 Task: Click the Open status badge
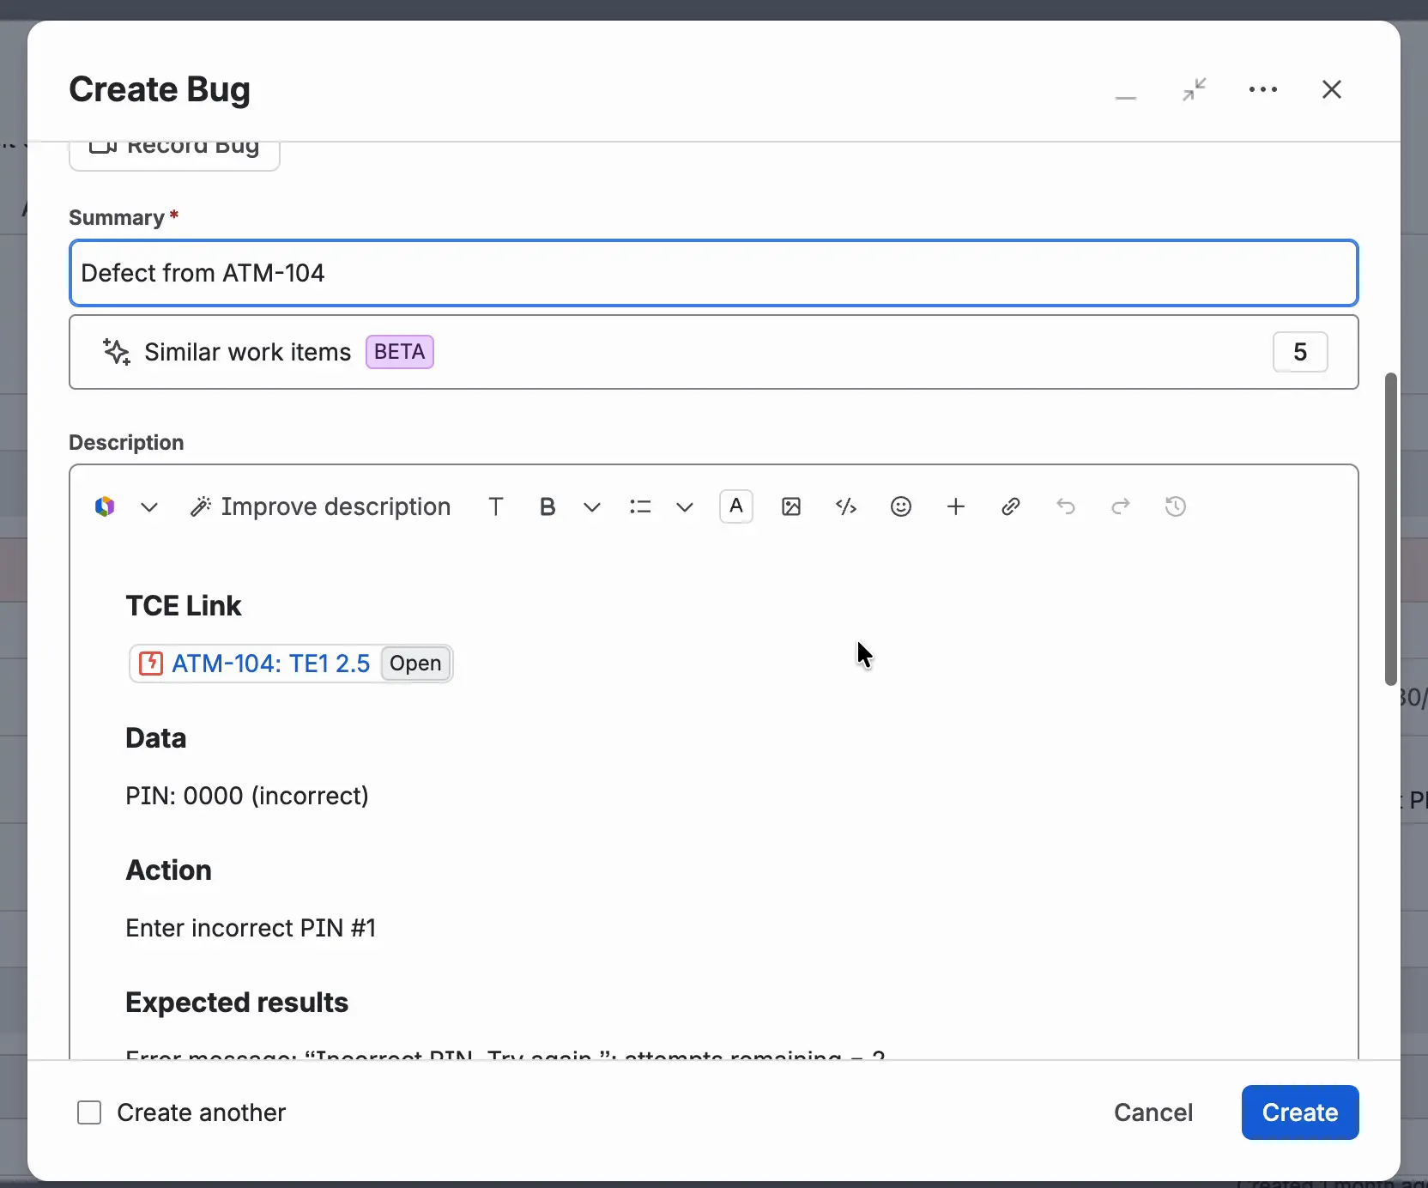415,664
